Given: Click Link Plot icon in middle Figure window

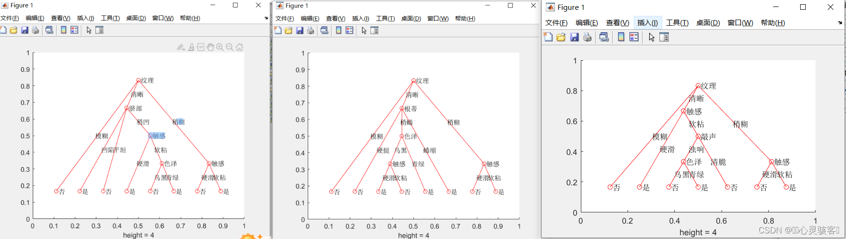Looking at the screenshot, I should click(324, 30).
